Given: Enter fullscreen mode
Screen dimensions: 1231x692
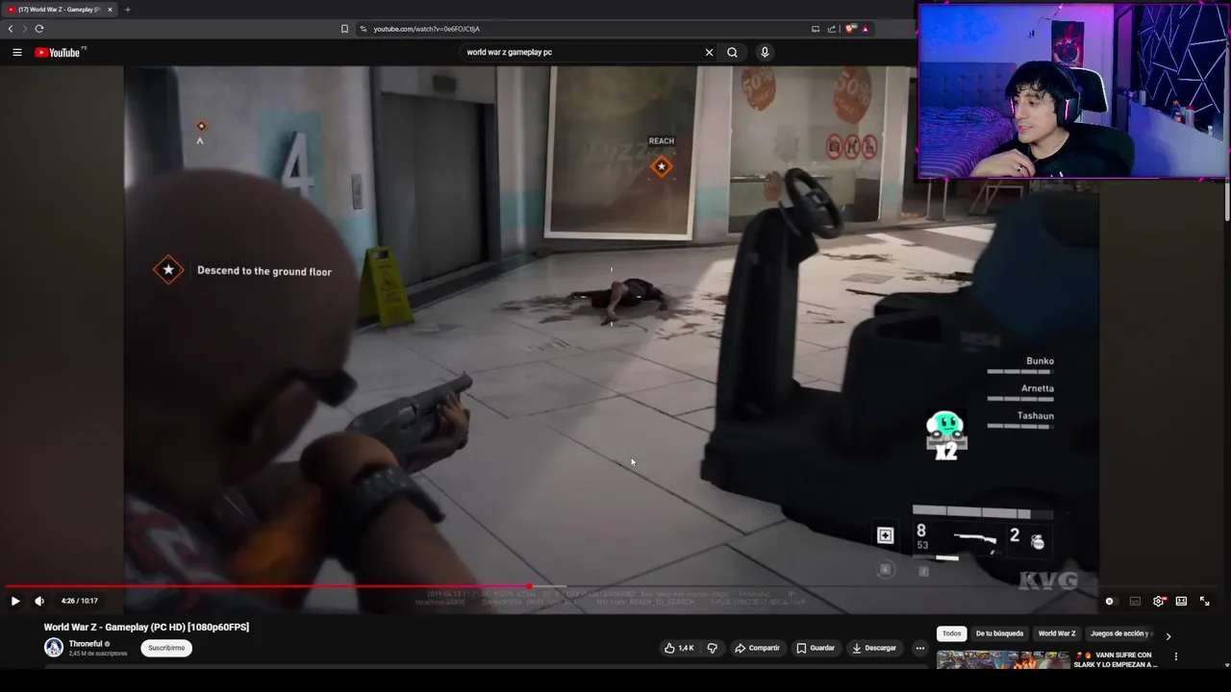Looking at the screenshot, I should pyautogui.click(x=1204, y=601).
